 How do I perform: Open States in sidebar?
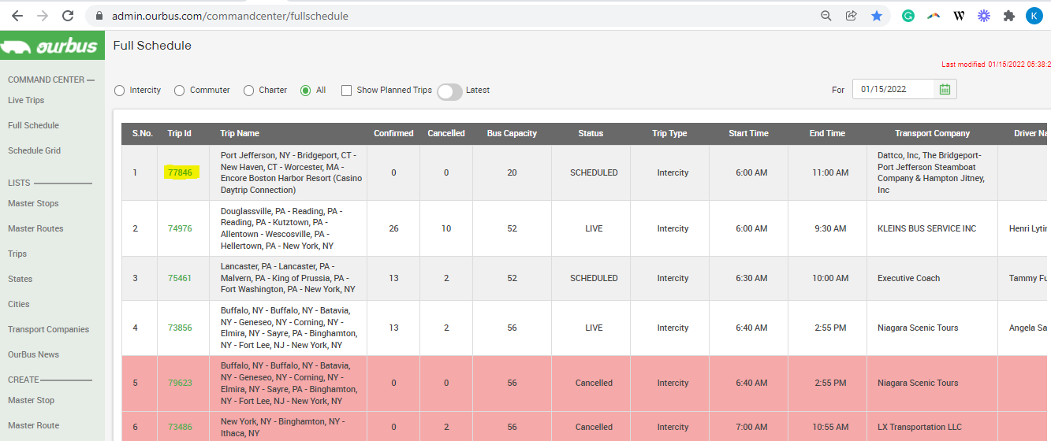pos(20,279)
